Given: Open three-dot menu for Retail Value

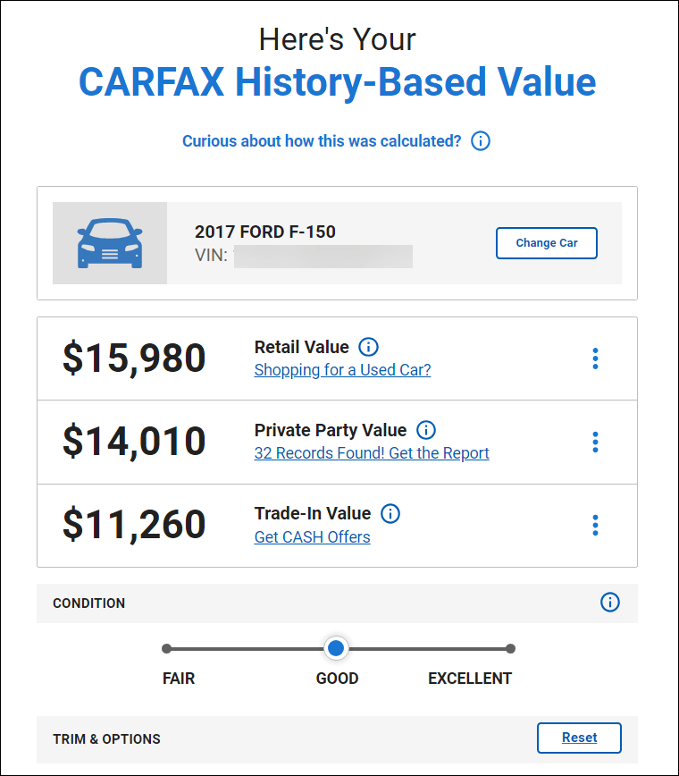Looking at the screenshot, I should (x=595, y=358).
